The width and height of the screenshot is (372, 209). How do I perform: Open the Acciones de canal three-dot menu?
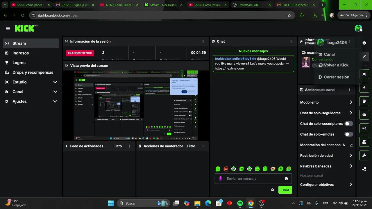click(x=350, y=90)
